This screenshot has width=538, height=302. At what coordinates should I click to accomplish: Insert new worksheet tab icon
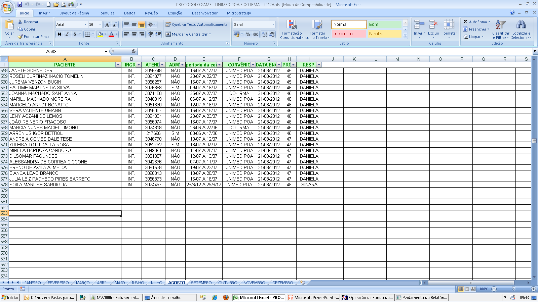(303, 283)
